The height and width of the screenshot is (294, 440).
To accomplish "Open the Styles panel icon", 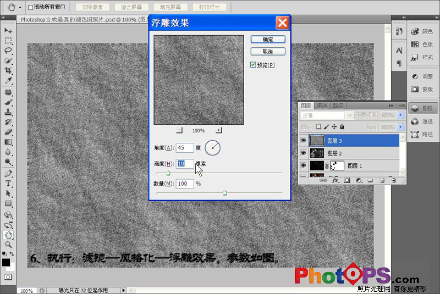I will [x=415, y=58].
